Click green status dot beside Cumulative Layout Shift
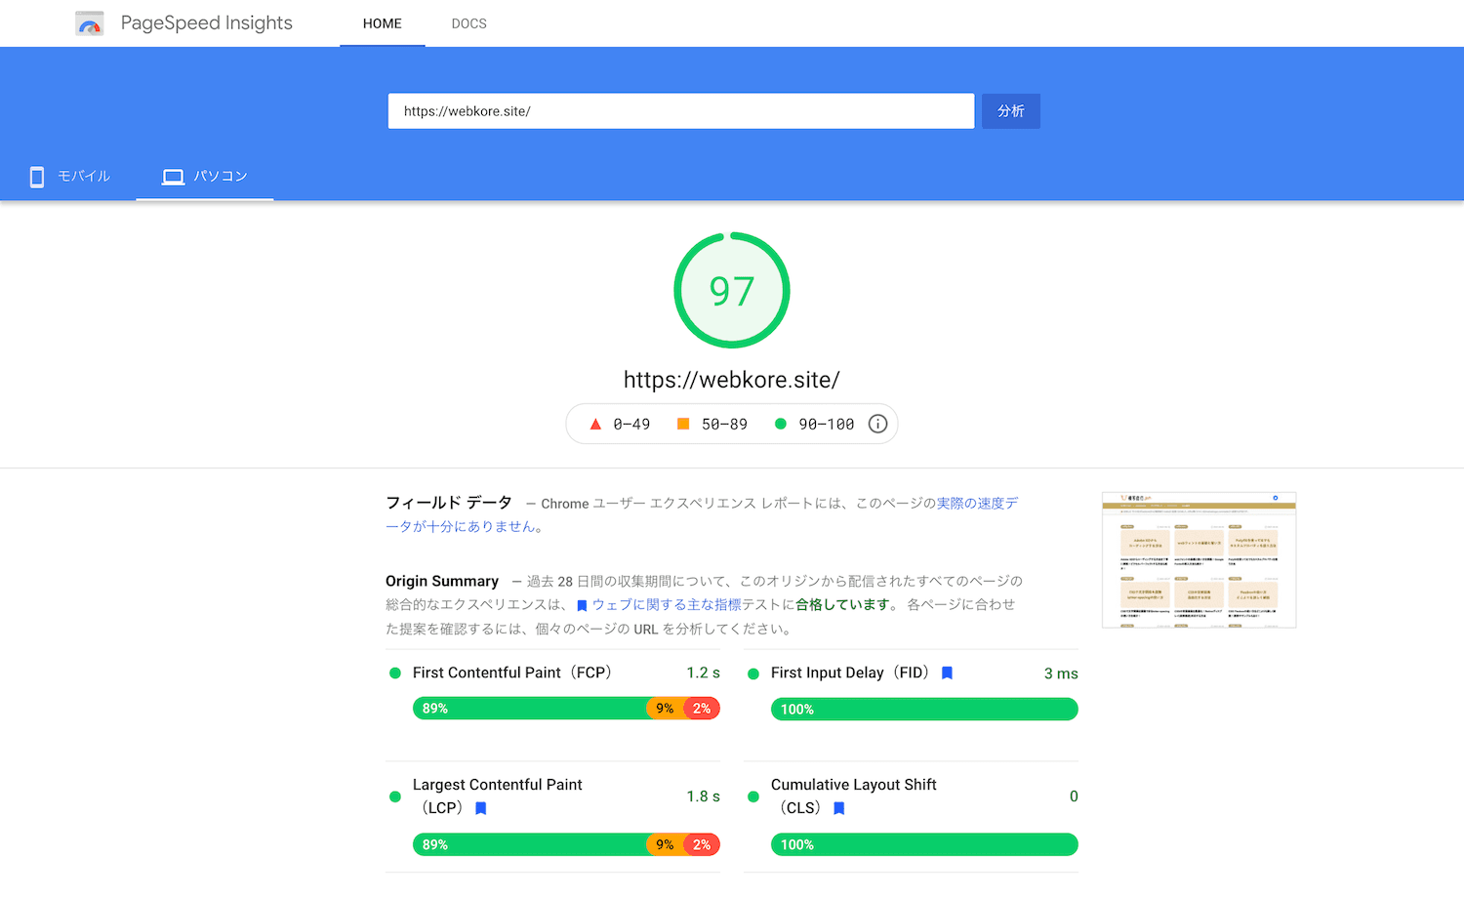Screen dimensions: 1464x898 753,796
